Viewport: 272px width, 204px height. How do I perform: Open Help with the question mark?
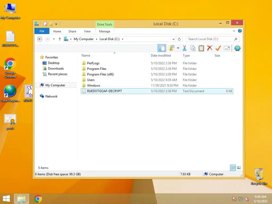(240, 31)
